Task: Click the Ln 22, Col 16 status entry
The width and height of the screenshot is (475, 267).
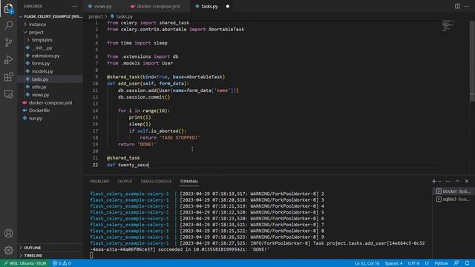Action: tap(367, 263)
